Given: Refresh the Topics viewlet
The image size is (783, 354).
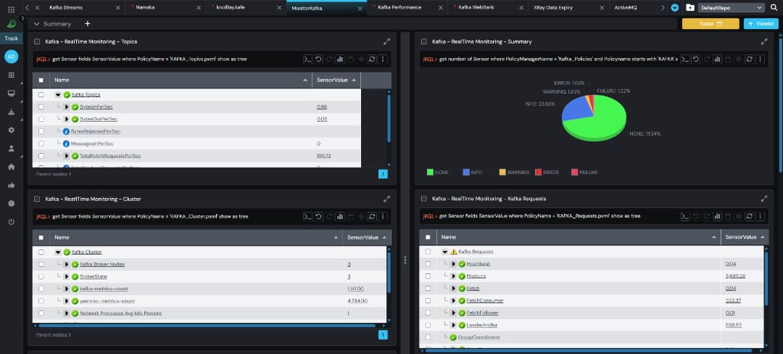Looking at the screenshot, I should 372,59.
